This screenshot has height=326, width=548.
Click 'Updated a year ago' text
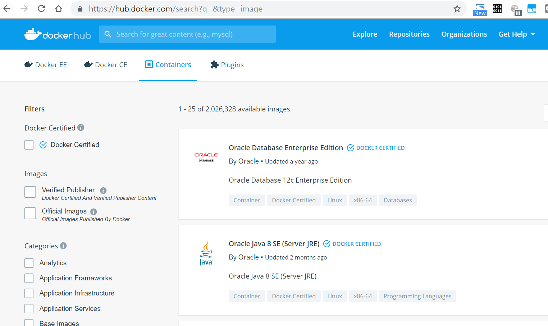coord(291,161)
